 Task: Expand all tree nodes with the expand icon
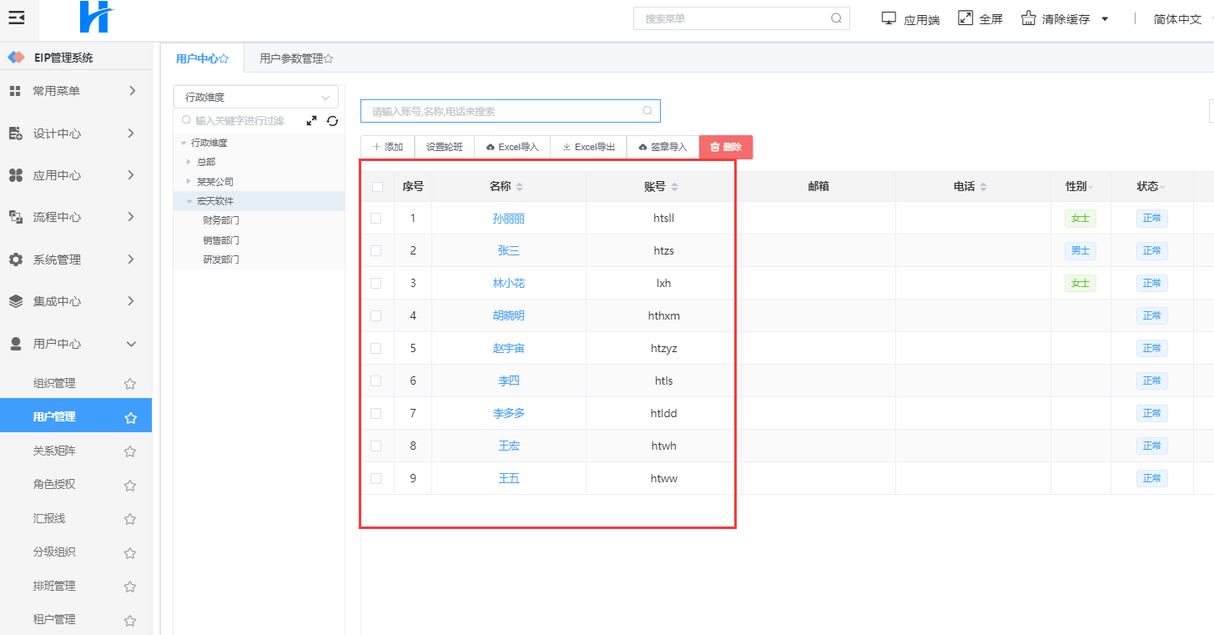click(x=311, y=121)
